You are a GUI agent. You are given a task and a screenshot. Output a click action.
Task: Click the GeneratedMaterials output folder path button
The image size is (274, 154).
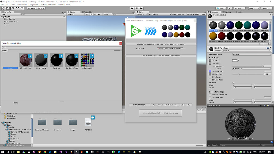171,105
